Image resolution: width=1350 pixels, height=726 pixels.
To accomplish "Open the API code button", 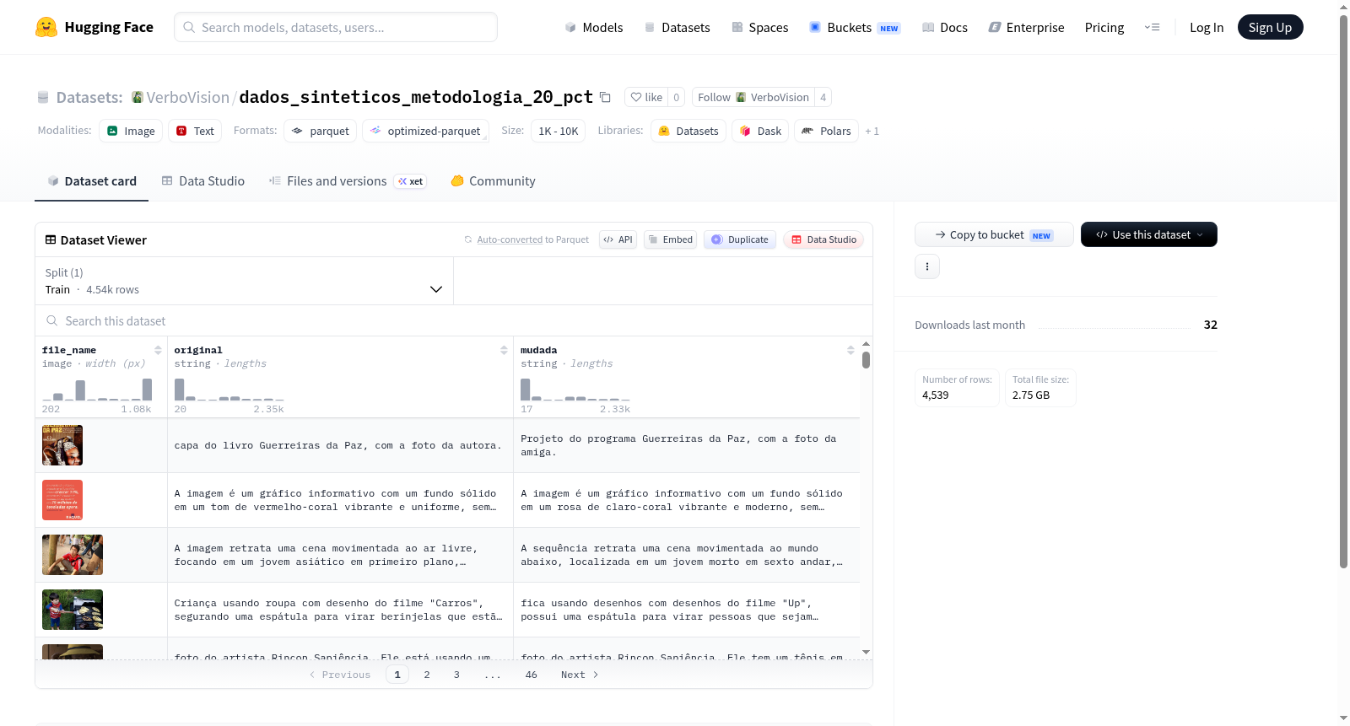I will (x=618, y=239).
